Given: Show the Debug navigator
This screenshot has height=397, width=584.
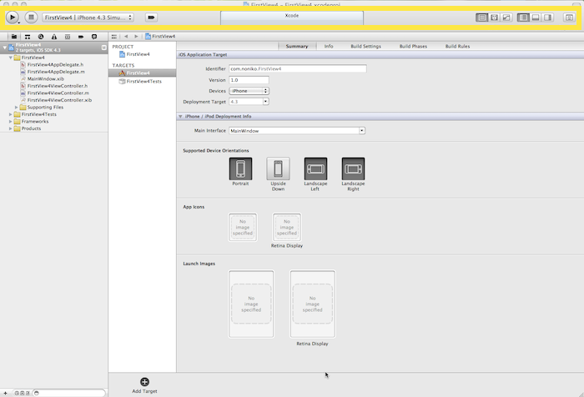Looking at the screenshot, I should point(68,37).
